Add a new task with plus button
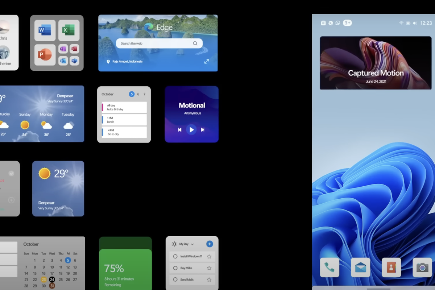Viewport: 435px width, 290px height. (210, 244)
